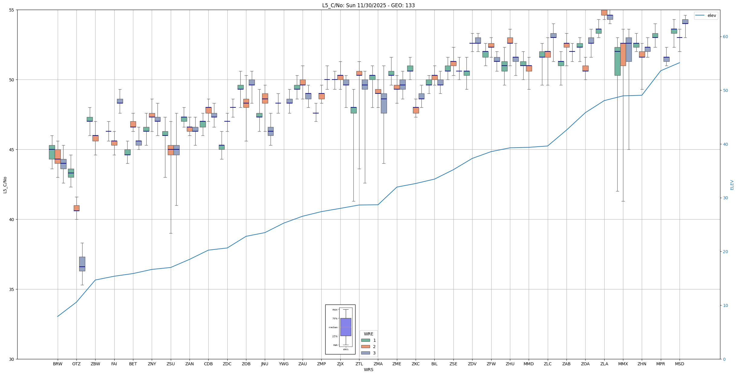Click the BRW x-axis station label

click(57, 364)
